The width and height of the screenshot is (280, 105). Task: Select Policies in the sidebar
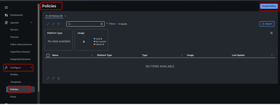point(21,89)
